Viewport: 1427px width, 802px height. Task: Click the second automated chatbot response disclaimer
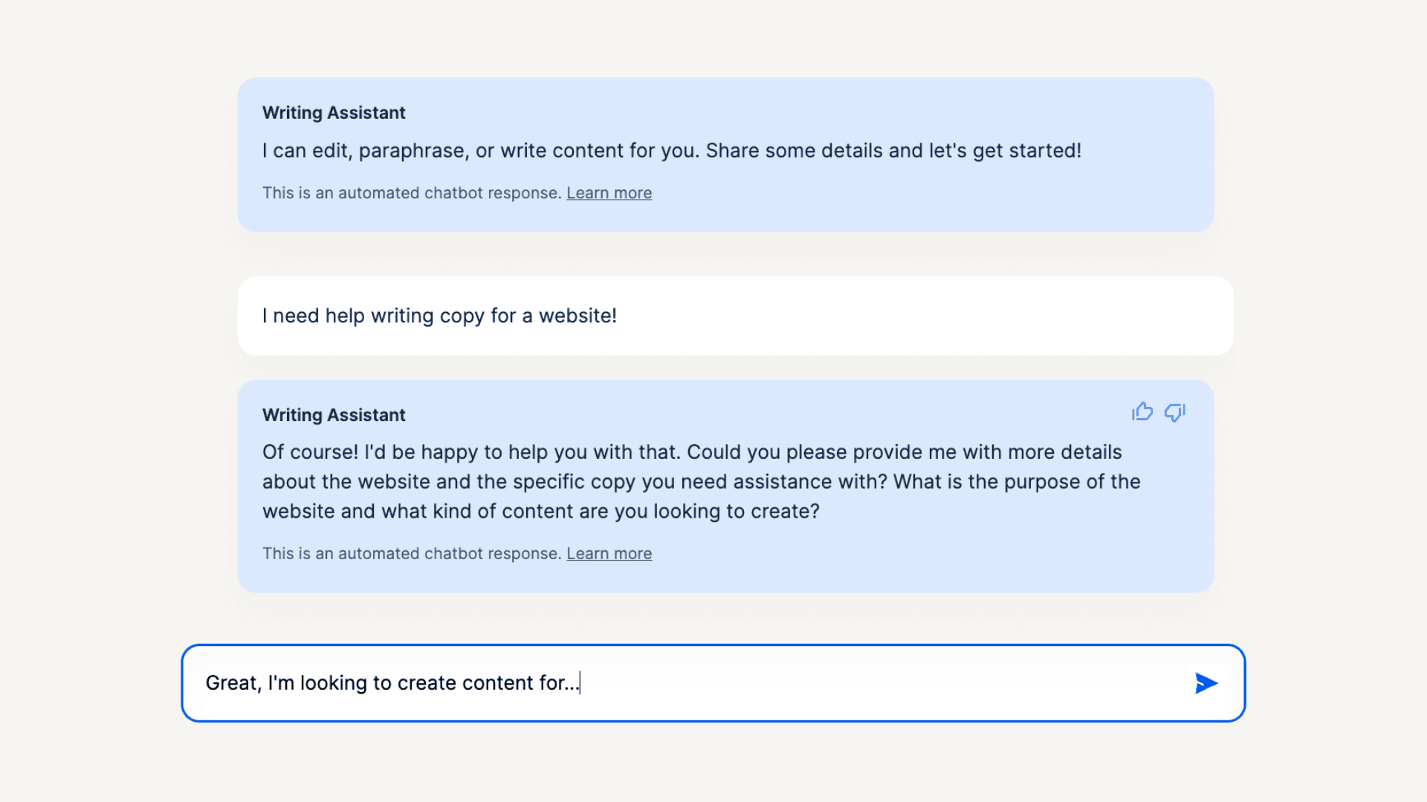point(411,554)
